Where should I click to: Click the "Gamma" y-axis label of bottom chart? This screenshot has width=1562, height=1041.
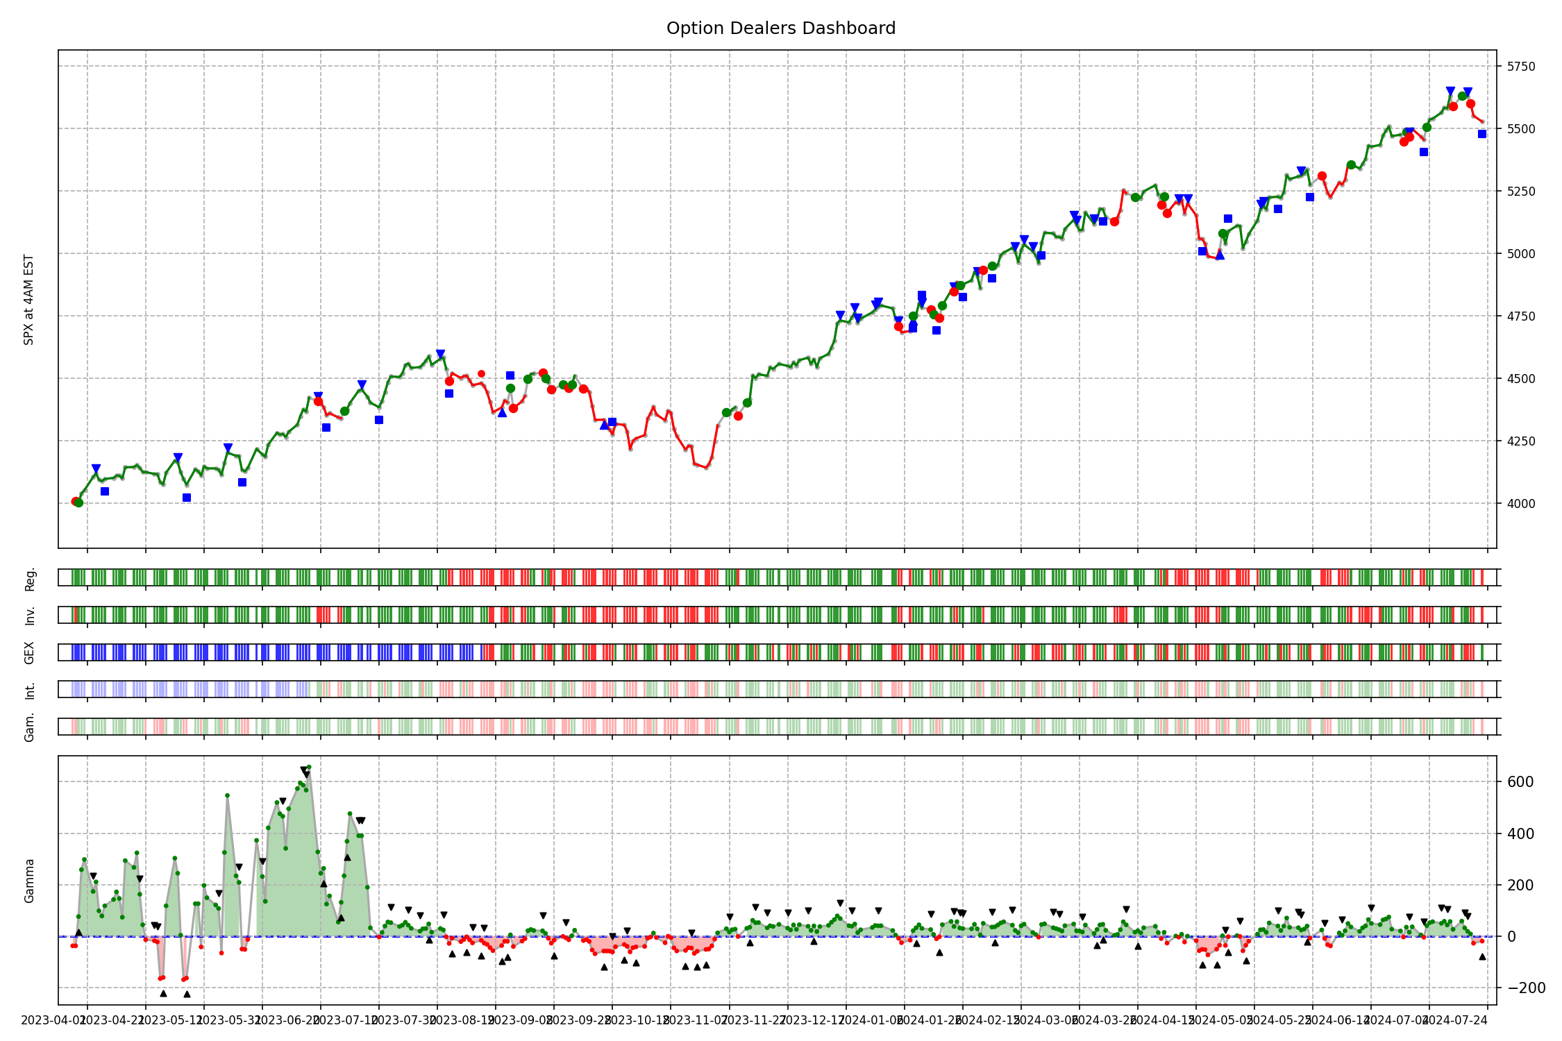point(29,881)
